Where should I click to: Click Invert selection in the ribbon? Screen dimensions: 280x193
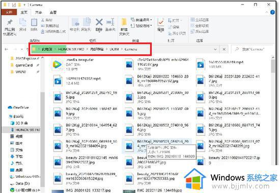pos(200,31)
